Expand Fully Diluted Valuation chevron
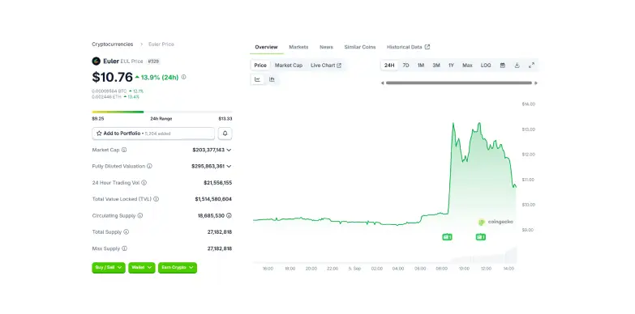Image resolution: width=635 pixels, height=314 pixels. tap(229, 166)
